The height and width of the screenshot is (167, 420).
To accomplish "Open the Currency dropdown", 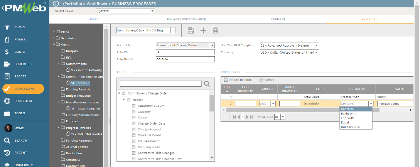I will (x=317, y=52).
